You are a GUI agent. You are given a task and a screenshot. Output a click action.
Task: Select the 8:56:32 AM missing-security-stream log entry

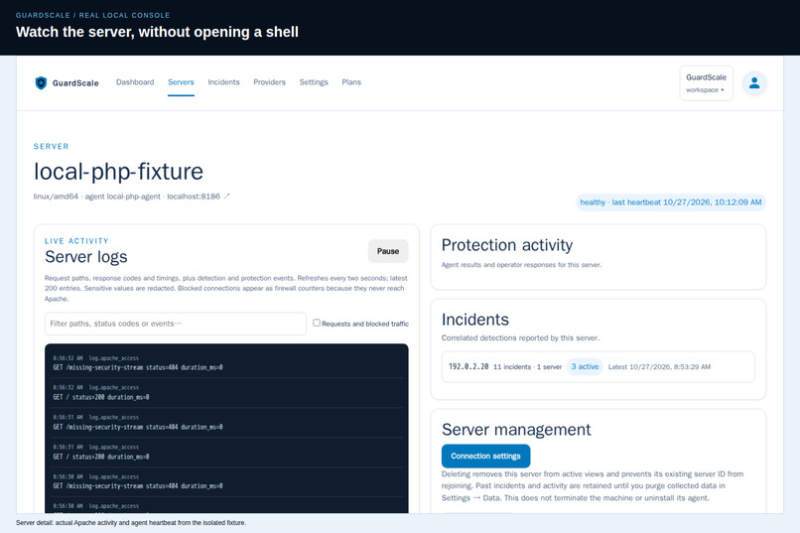226,362
